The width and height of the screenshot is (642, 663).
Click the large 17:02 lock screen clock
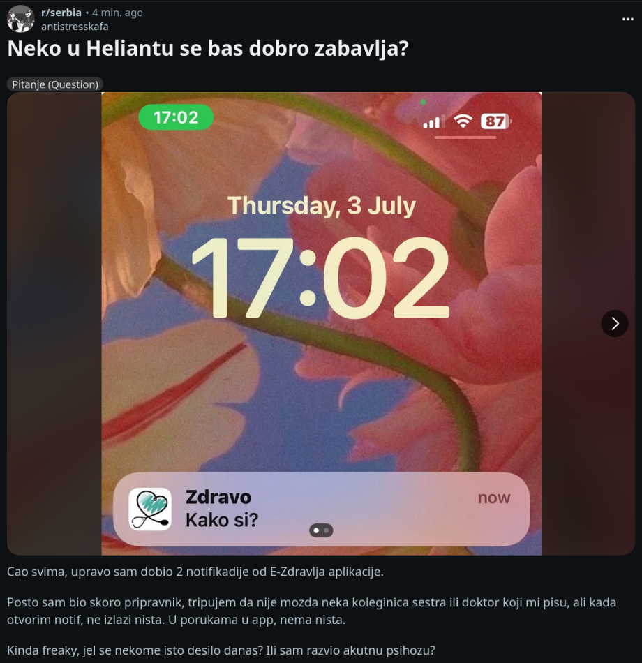(320, 277)
